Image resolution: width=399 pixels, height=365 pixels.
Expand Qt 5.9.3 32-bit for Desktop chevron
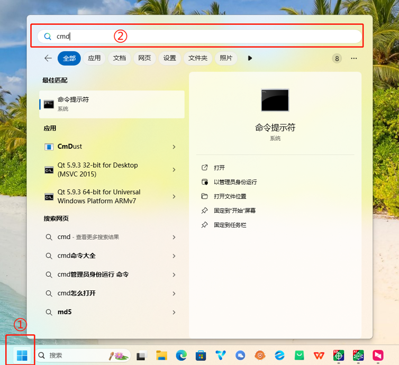pyautogui.click(x=174, y=170)
